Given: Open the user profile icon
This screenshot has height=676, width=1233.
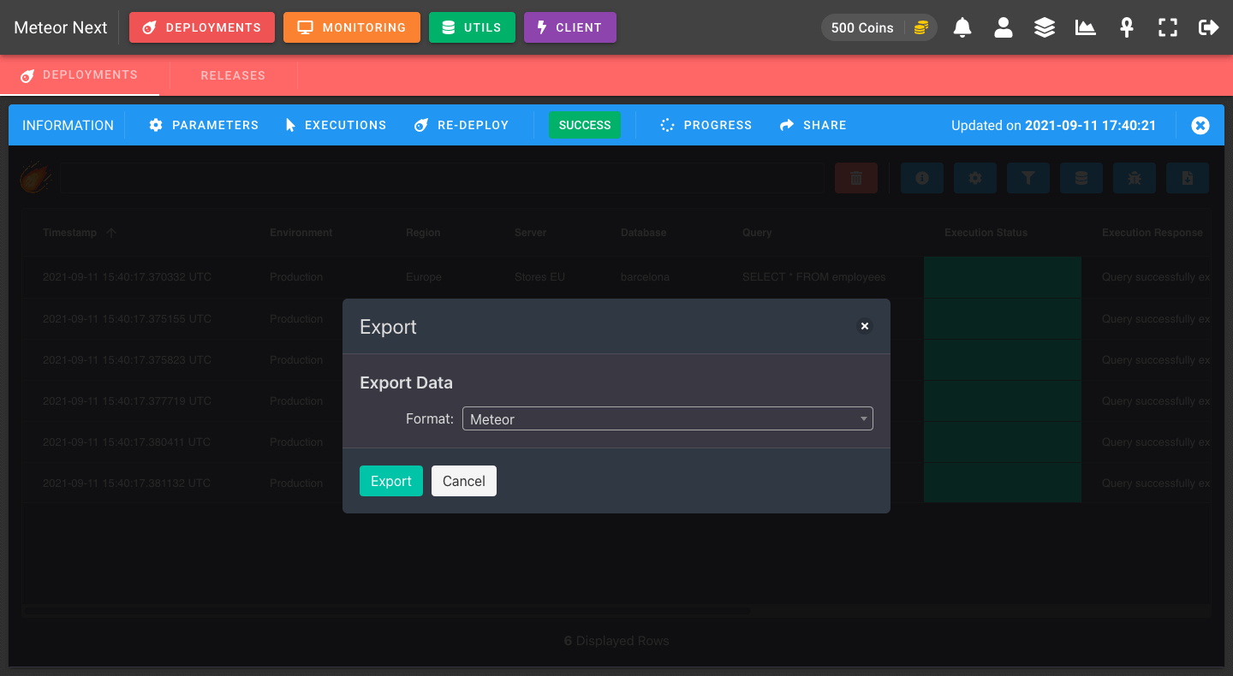Looking at the screenshot, I should click(1004, 27).
